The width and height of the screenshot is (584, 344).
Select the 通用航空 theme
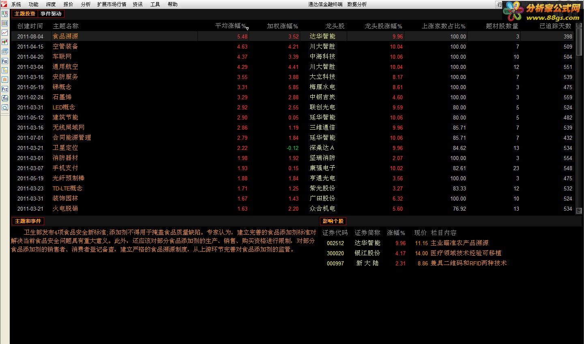65,67
